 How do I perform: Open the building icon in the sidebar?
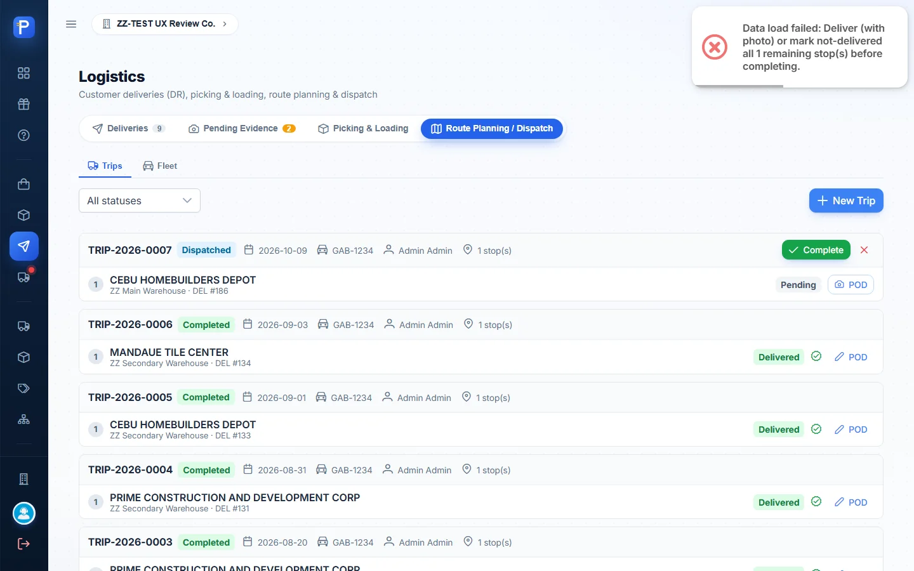click(x=24, y=479)
